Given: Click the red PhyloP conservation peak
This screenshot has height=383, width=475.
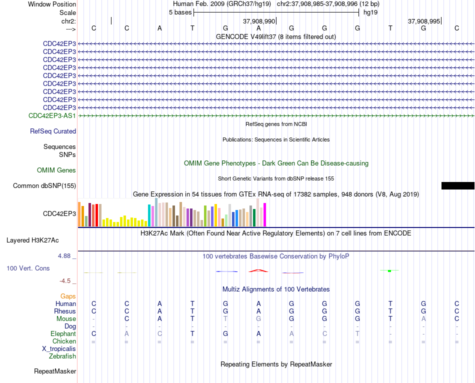Looking at the screenshot, I should [x=258, y=270].
